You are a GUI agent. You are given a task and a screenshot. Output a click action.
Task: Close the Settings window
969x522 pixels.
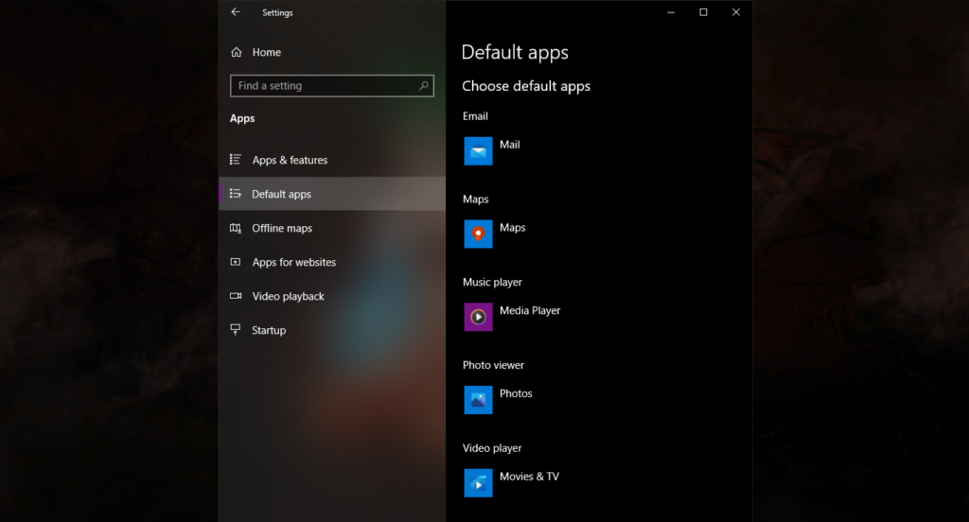pyautogui.click(x=736, y=12)
